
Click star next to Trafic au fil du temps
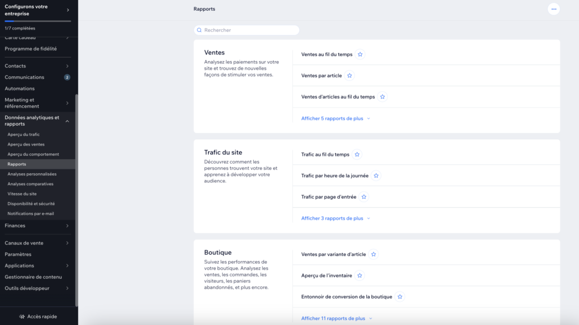click(x=357, y=155)
